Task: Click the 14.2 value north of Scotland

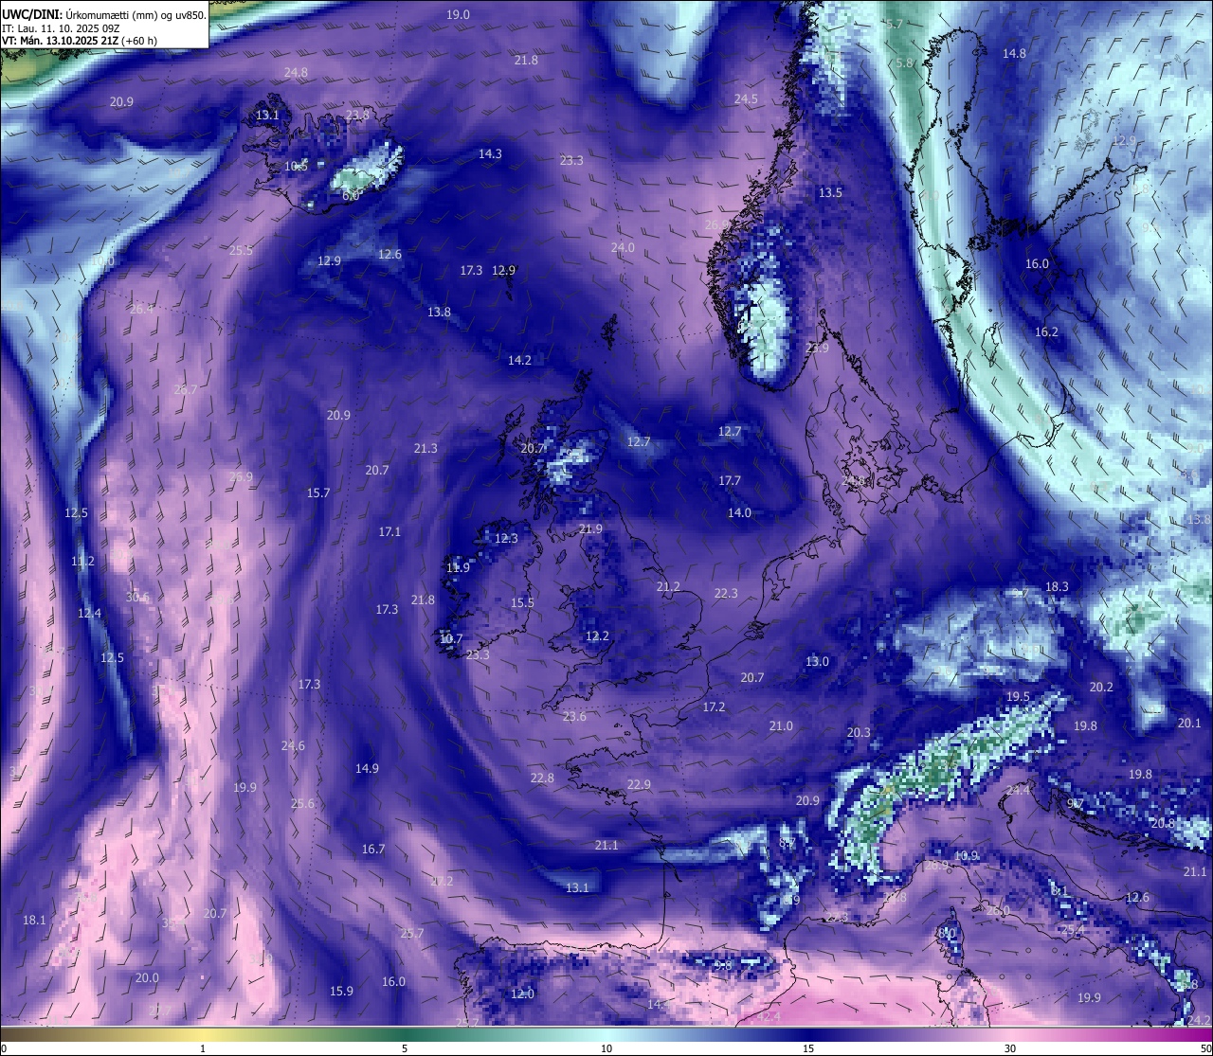Action: coord(519,360)
